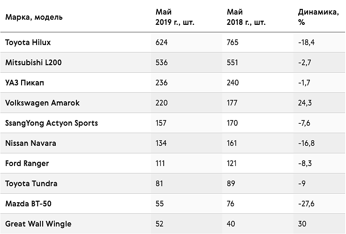Click the 'Марка, модель' column header
This screenshot has height=234, width=346.
click(34, 17)
